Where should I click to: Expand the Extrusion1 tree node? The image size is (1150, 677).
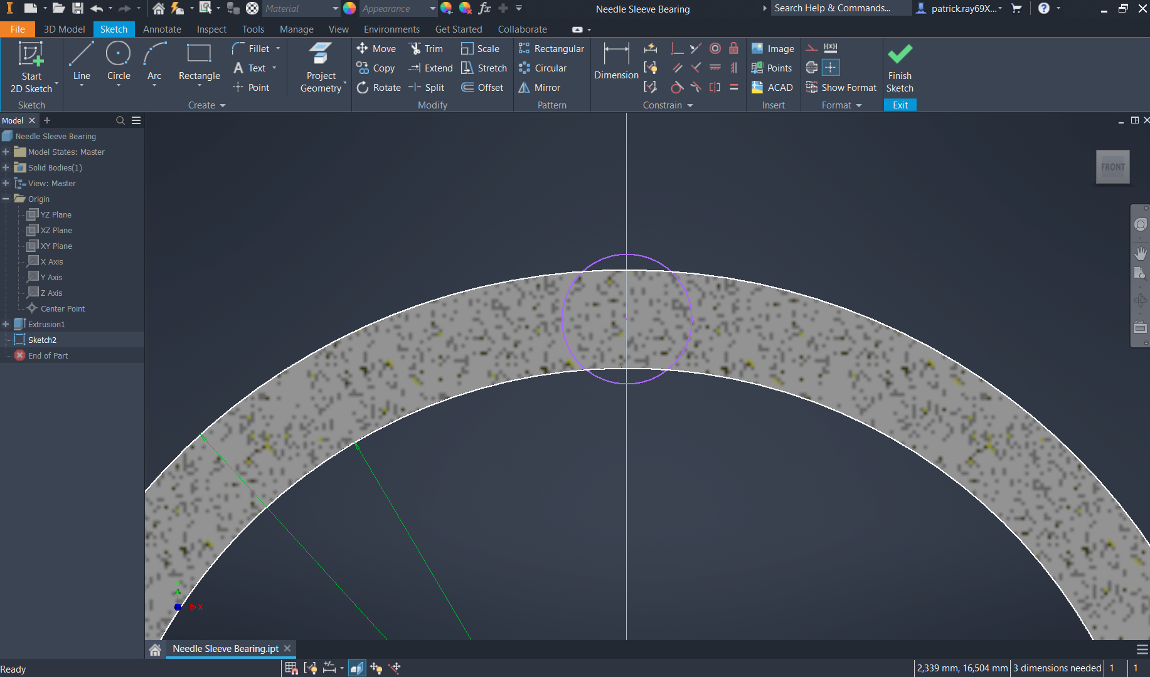click(x=6, y=324)
